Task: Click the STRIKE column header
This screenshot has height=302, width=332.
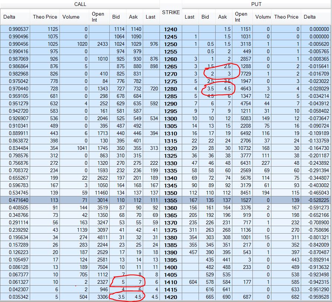Action: point(171,13)
